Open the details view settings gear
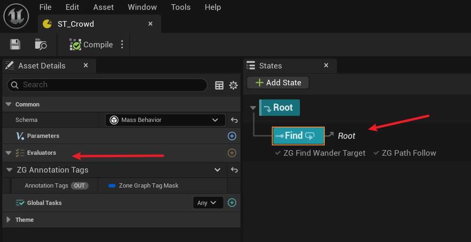 click(x=233, y=85)
